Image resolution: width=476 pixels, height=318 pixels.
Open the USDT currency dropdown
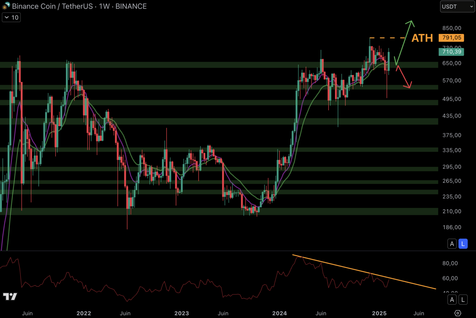(x=457, y=6)
